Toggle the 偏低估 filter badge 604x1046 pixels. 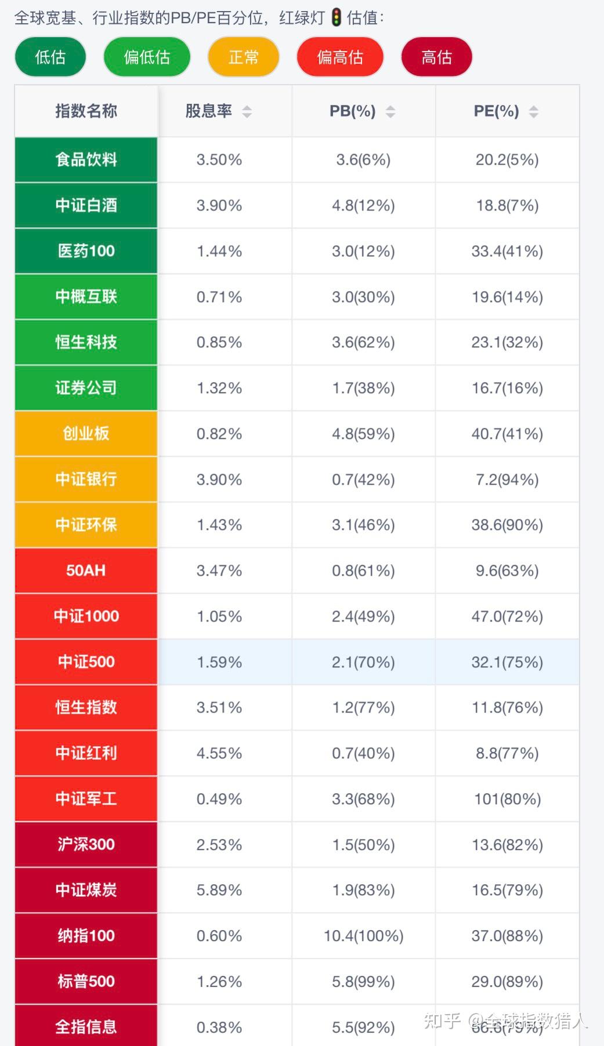pyautogui.click(x=146, y=56)
